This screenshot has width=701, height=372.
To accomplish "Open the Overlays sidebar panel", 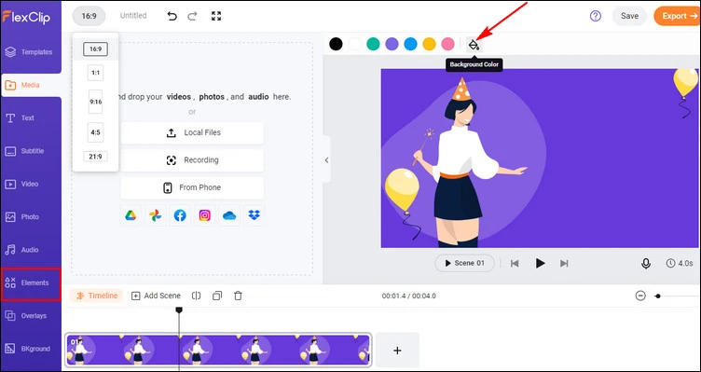I will pyautogui.click(x=31, y=316).
